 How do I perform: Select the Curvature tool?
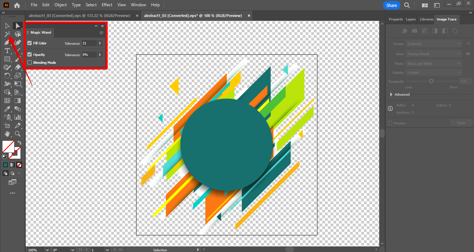(17, 42)
